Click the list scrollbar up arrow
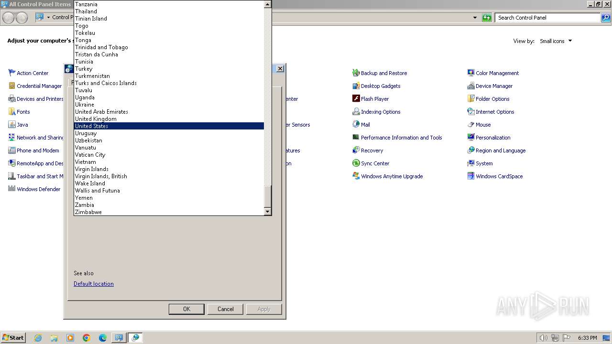 (268, 4)
